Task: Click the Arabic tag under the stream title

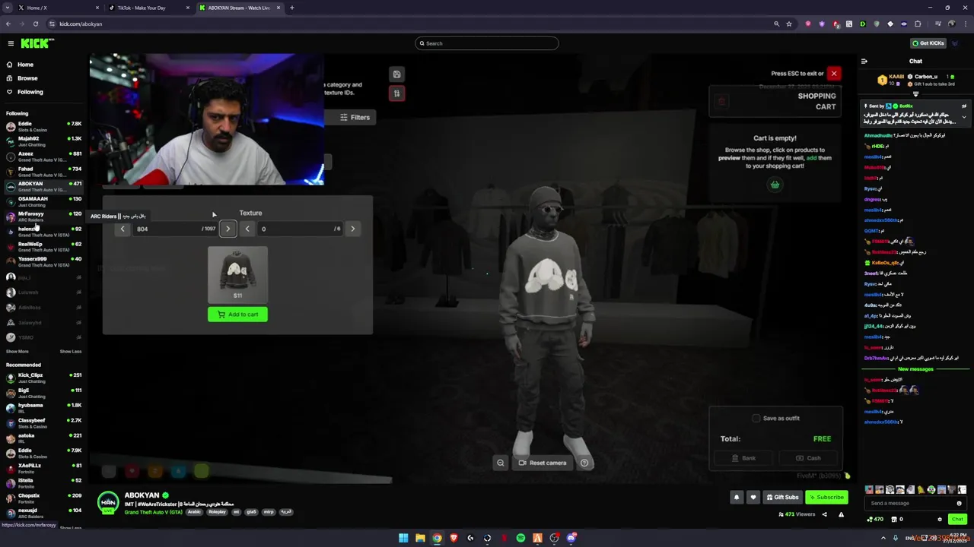Action: [x=194, y=512]
